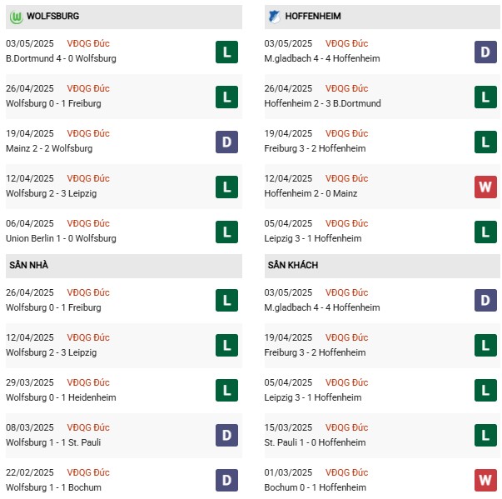Select the HOFFENHEIM team header
Screen dimensions: 502x499
[382, 17]
